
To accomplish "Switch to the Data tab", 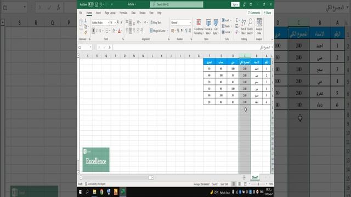I will point(133,13).
